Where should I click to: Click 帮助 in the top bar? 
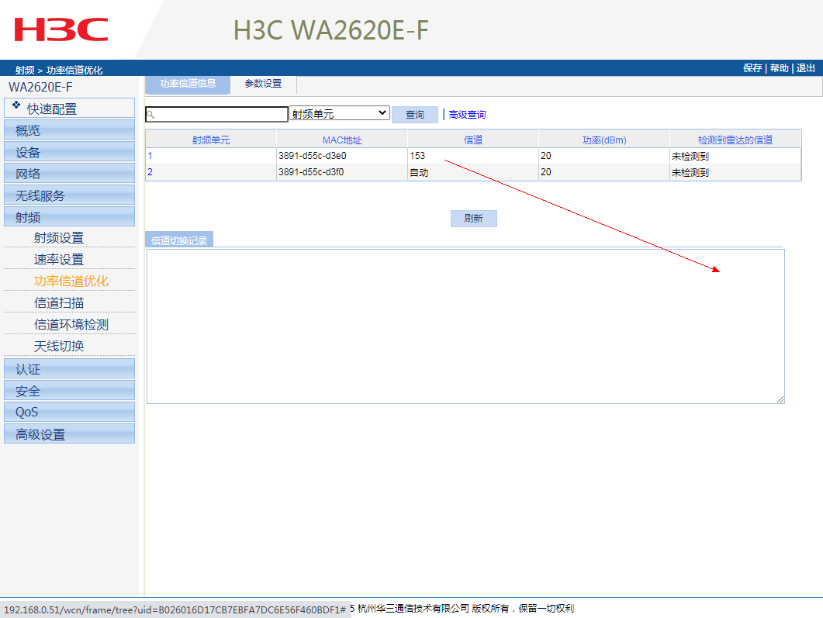(x=779, y=68)
